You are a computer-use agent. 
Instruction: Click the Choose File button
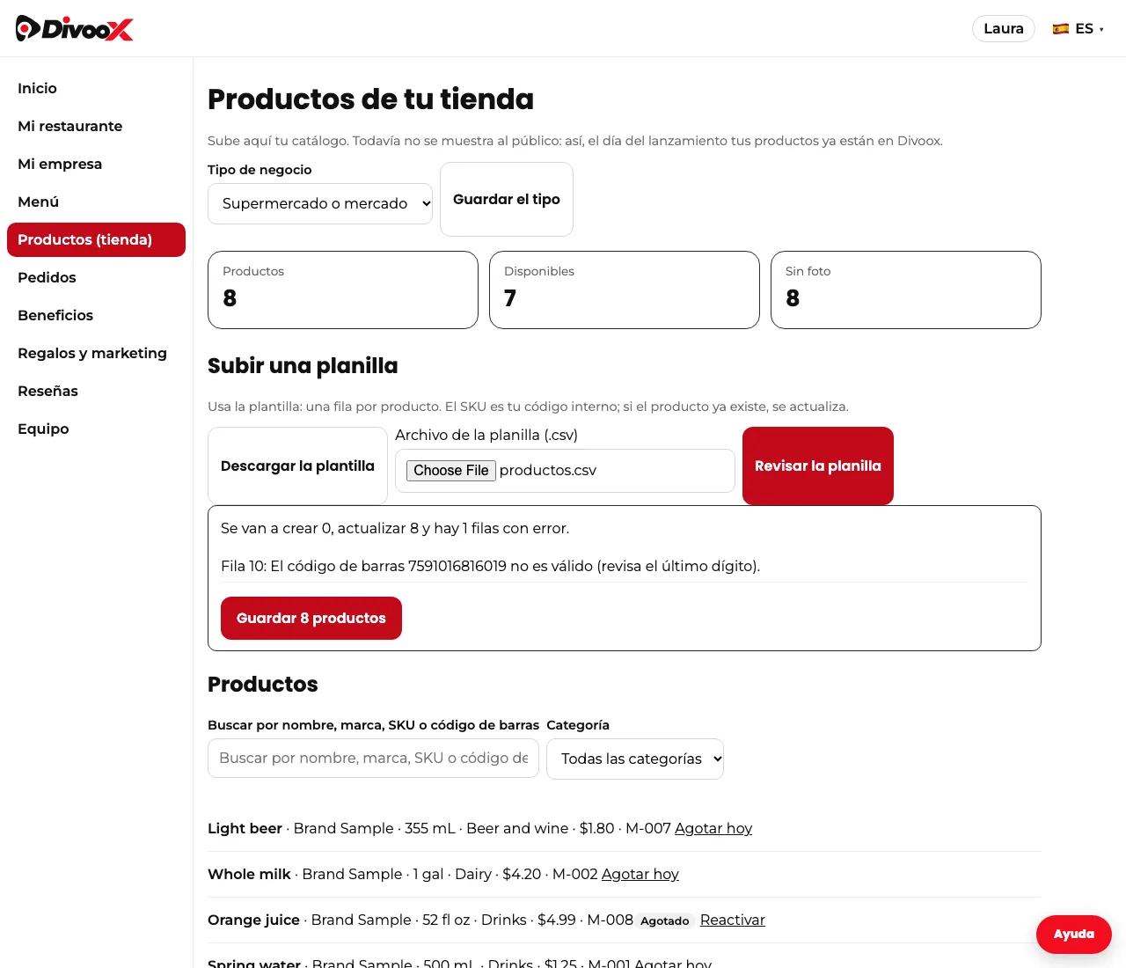(x=451, y=471)
